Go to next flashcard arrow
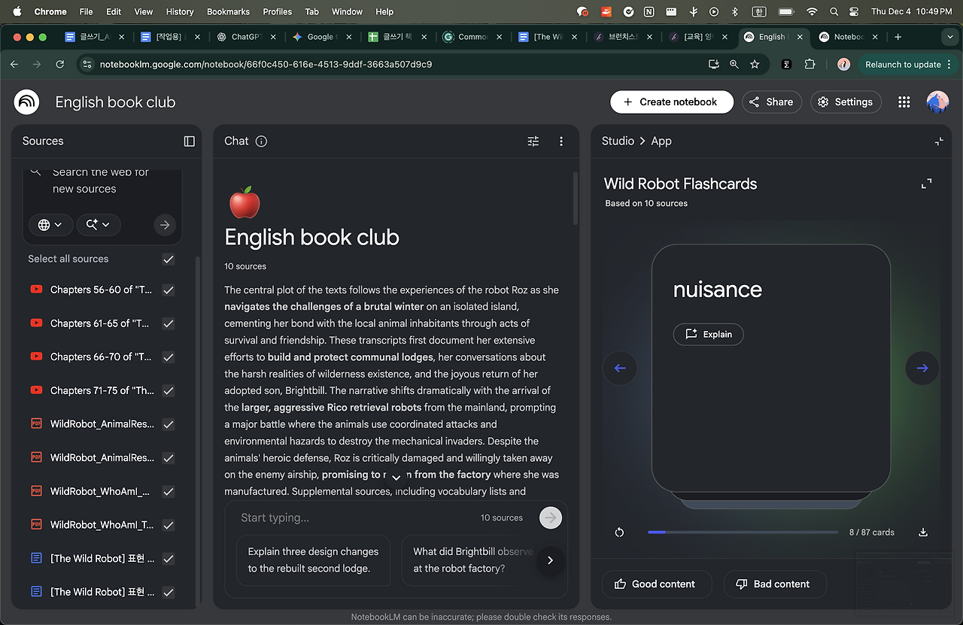Viewport: 963px width, 625px height. tap(922, 368)
